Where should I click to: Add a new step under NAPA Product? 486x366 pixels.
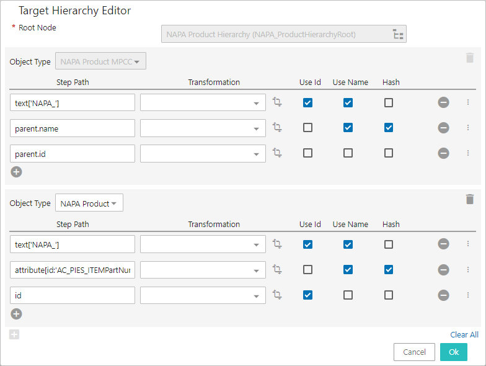click(x=16, y=314)
